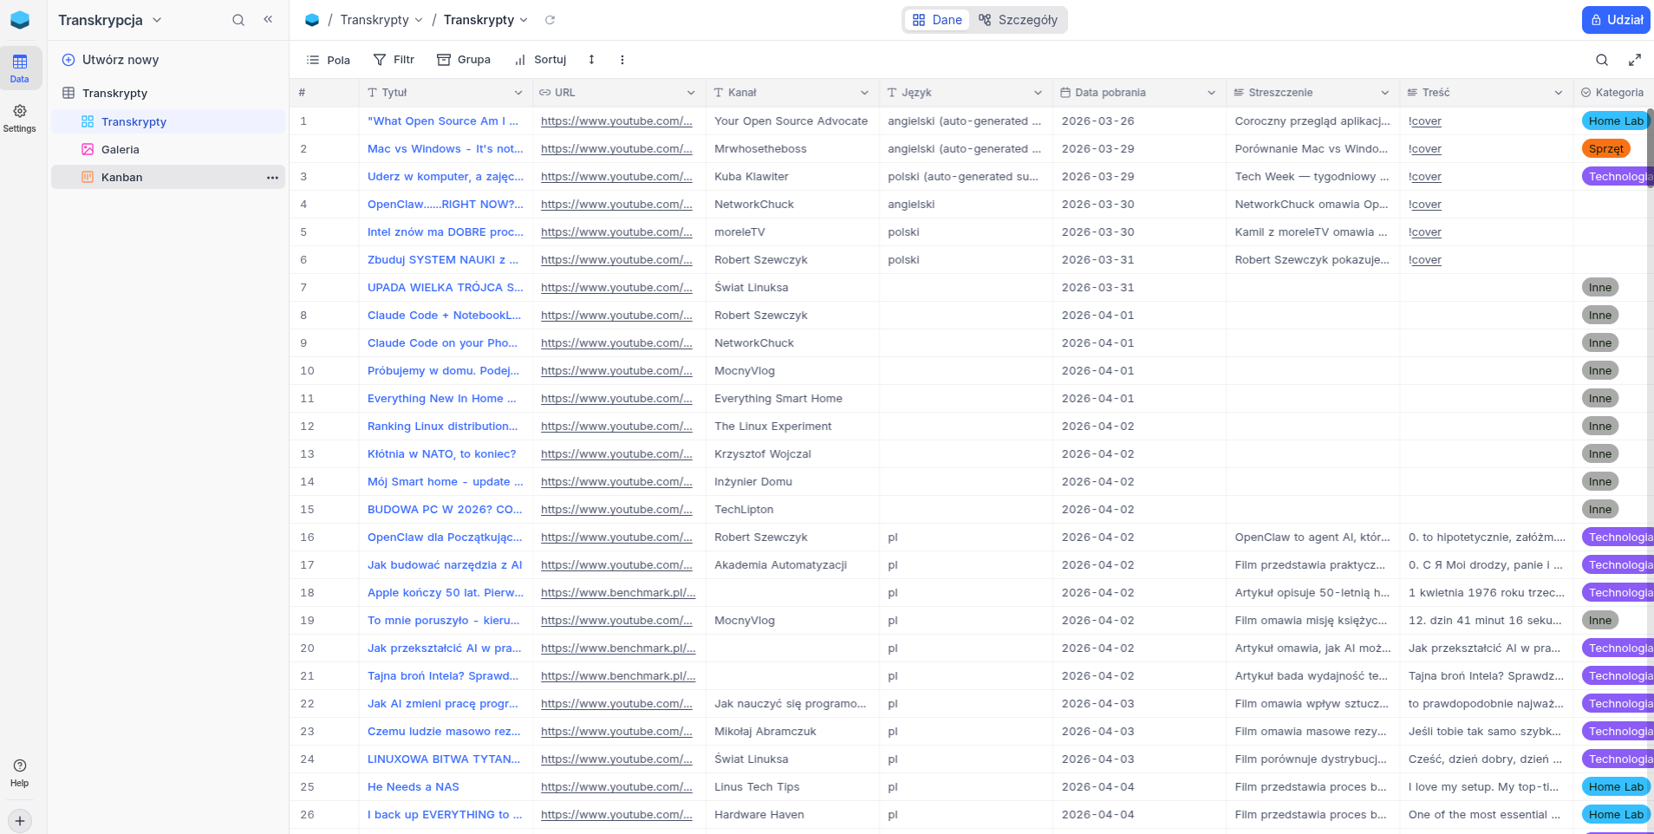Click the plus button at bottom left
This screenshot has height=834, width=1654.
point(20,820)
